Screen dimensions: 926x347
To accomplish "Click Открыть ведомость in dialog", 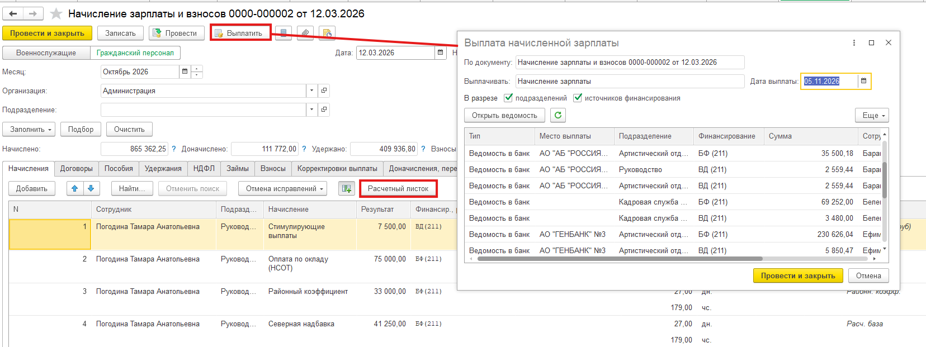I will [x=504, y=115].
